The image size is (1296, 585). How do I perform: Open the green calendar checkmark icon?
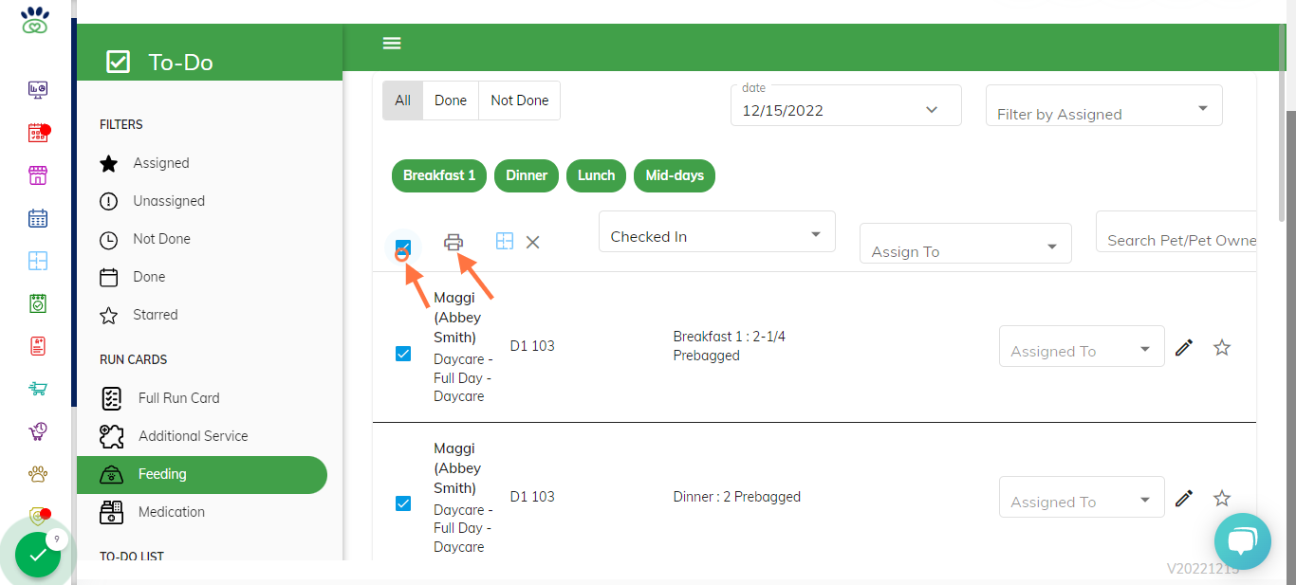(38, 303)
